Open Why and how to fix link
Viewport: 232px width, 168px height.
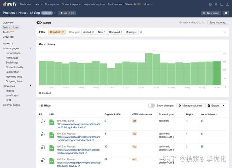(192, 23)
